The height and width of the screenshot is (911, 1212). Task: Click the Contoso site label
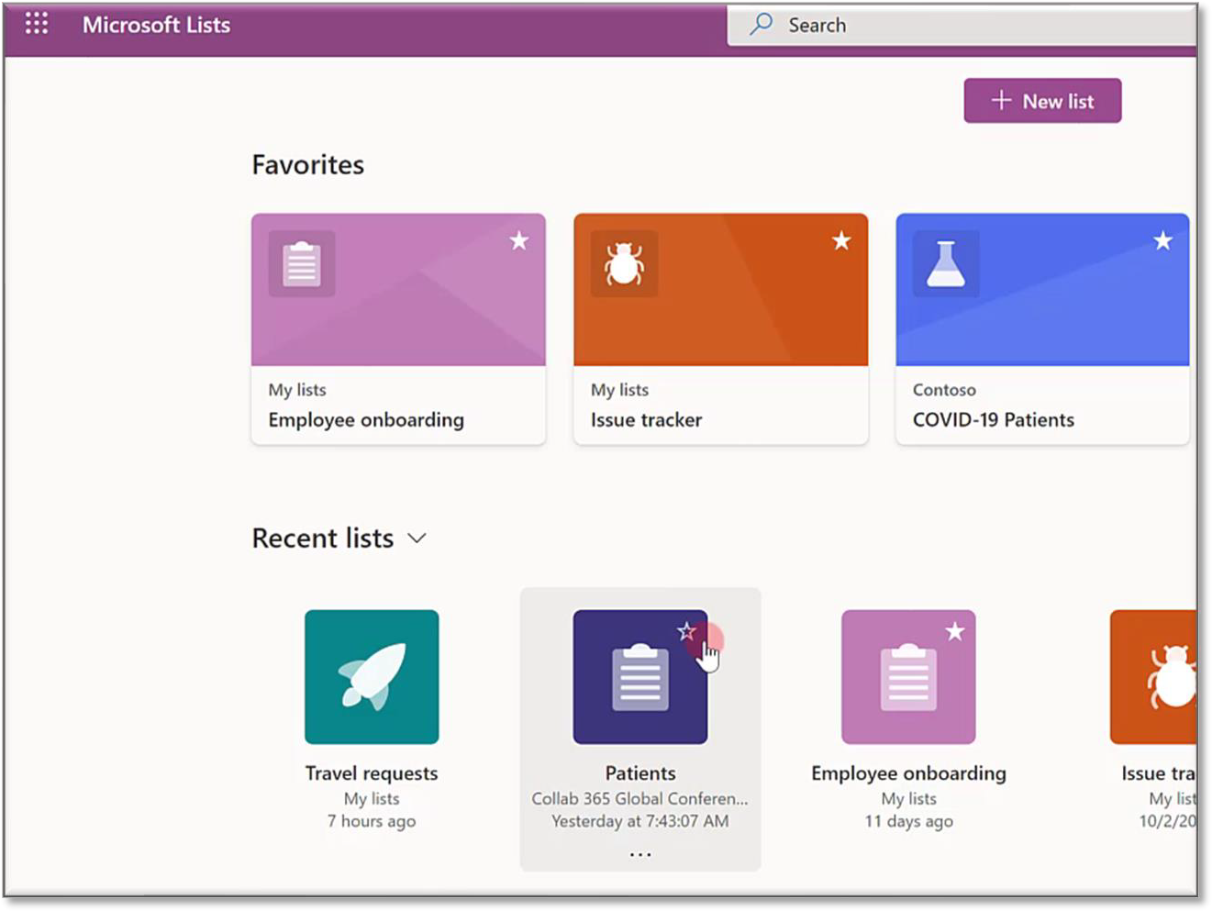pos(944,390)
